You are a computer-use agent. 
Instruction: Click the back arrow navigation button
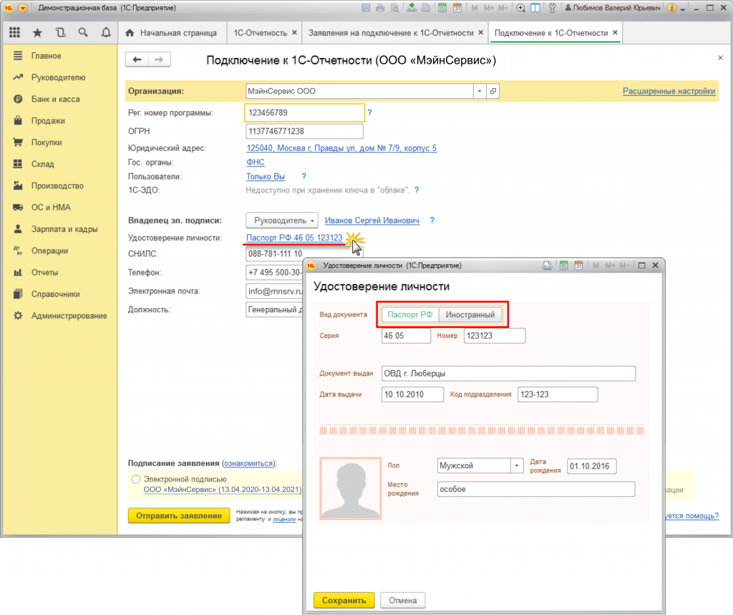click(x=137, y=60)
